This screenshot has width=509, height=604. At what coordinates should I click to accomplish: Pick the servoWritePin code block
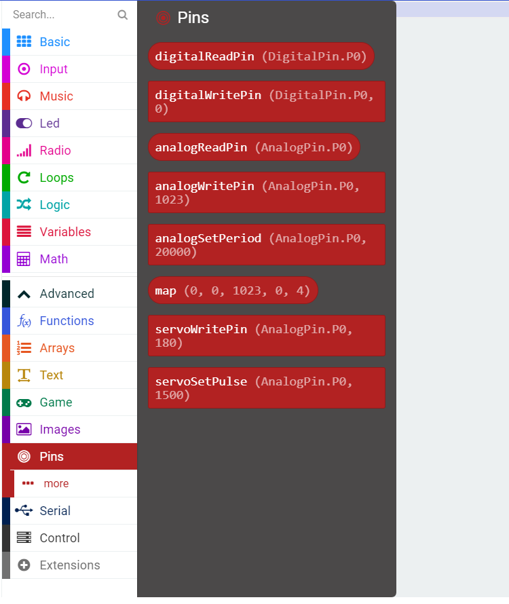[267, 335]
